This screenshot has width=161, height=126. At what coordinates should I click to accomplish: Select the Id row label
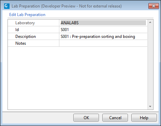point(17,30)
